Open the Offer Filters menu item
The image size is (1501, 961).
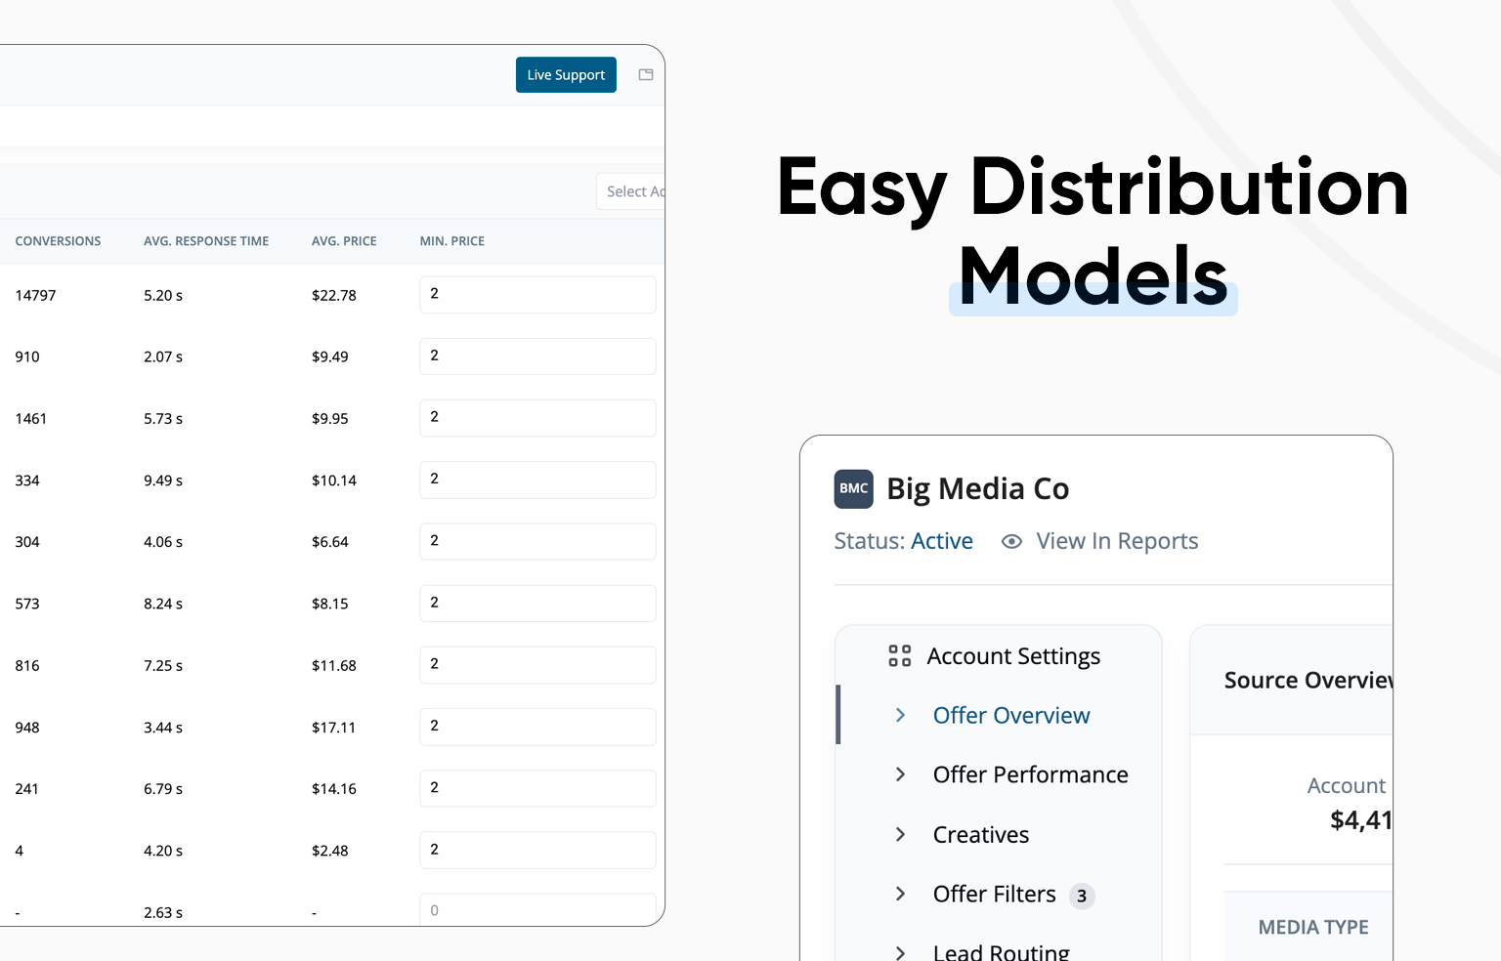(x=994, y=894)
